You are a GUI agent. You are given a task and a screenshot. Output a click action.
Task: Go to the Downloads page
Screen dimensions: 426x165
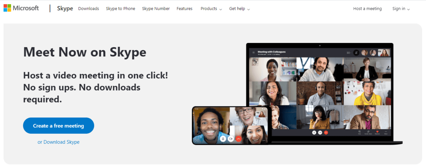[x=88, y=8]
